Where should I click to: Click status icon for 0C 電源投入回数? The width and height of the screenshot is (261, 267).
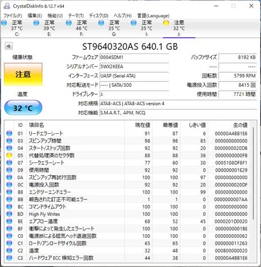pyautogui.click(x=9, y=185)
